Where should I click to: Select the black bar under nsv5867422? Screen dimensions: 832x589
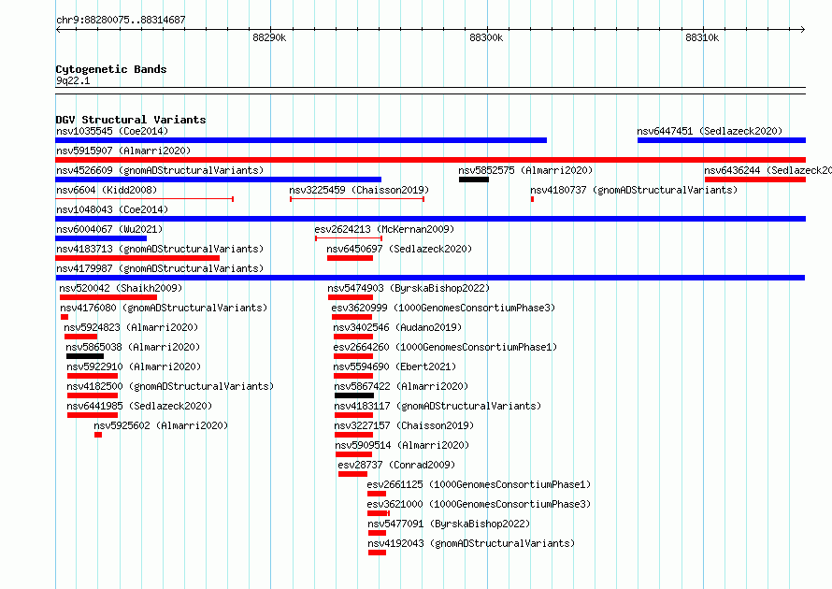[x=354, y=395]
